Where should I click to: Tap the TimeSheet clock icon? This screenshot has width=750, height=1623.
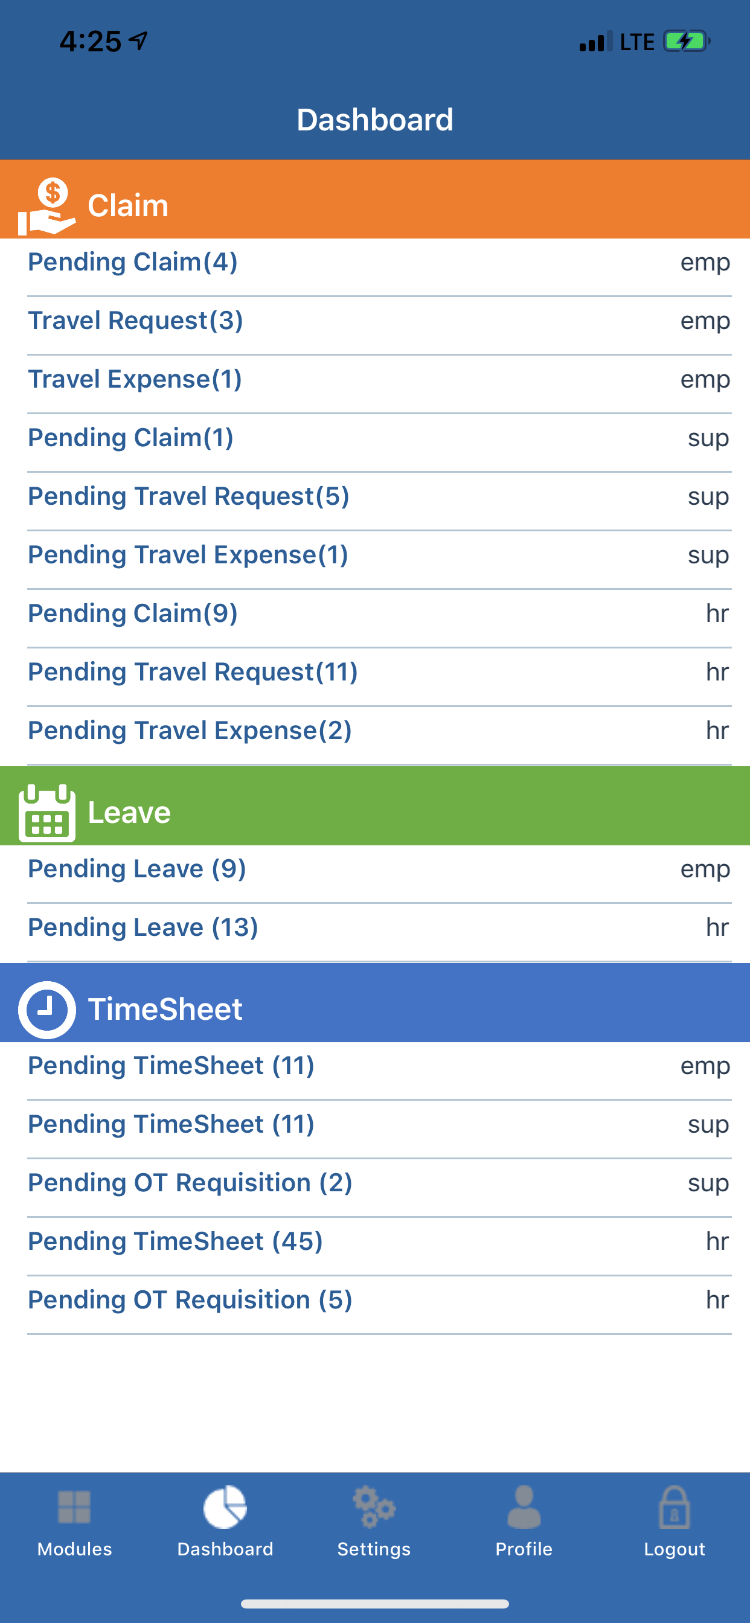click(46, 1010)
